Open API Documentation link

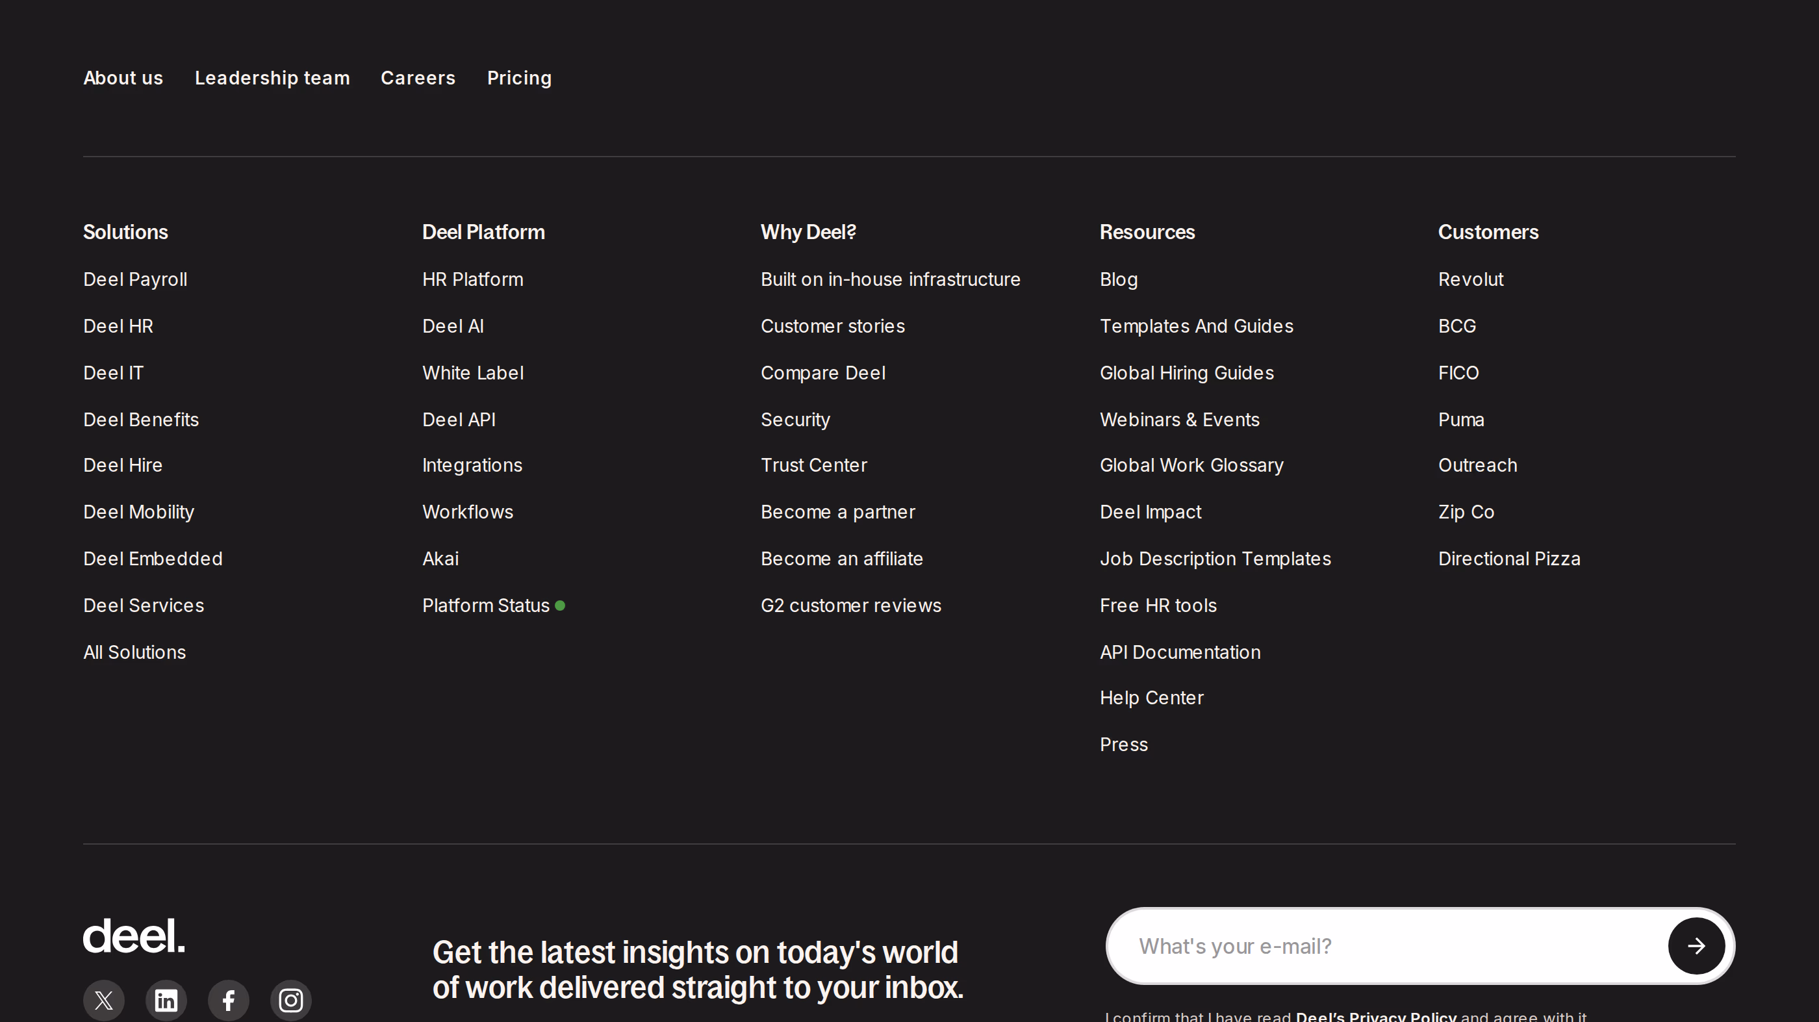pos(1180,652)
